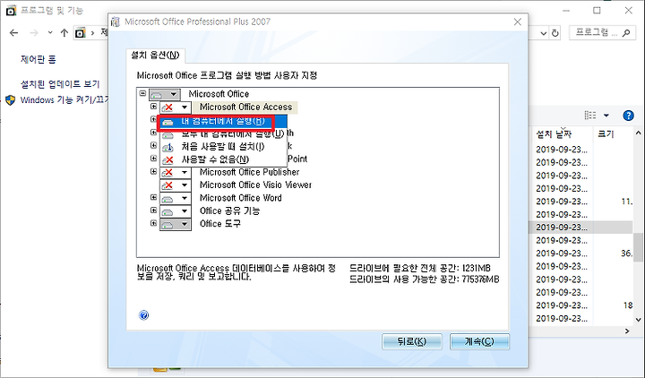This screenshot has height=378, width=645.
Task: Click the highlighted 2019-09-23 list row
Action: point(580,227)
